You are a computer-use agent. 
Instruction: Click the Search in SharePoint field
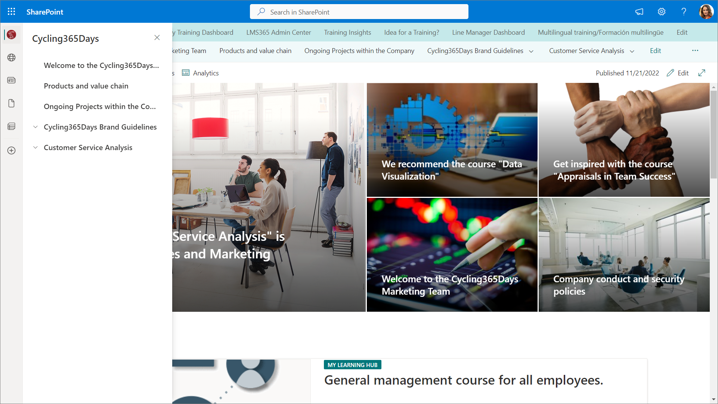click(x=359, y=12)
